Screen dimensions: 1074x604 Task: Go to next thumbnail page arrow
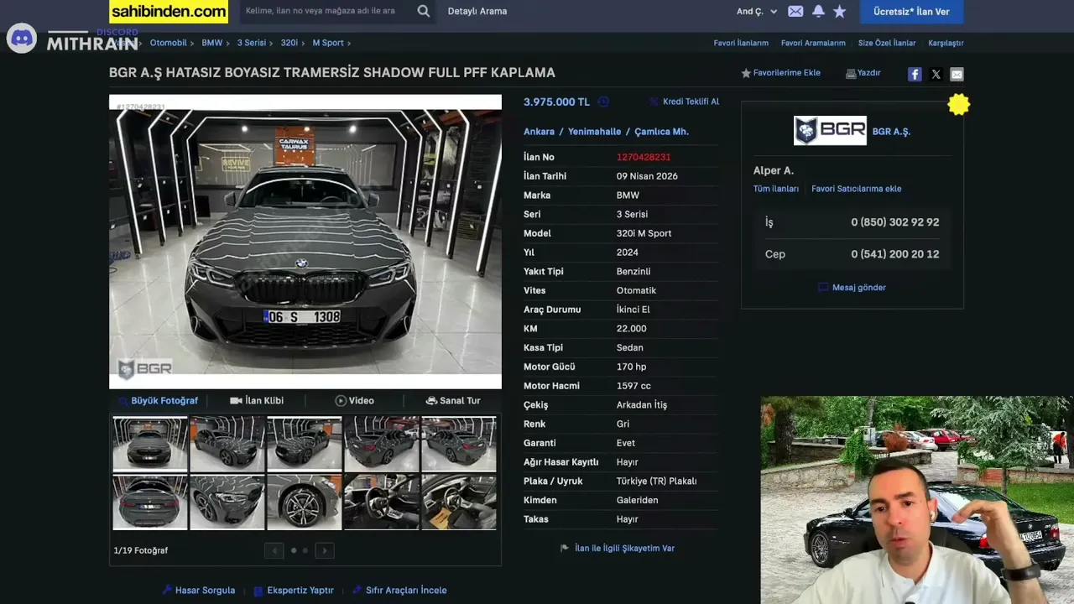tap(325, 550)
